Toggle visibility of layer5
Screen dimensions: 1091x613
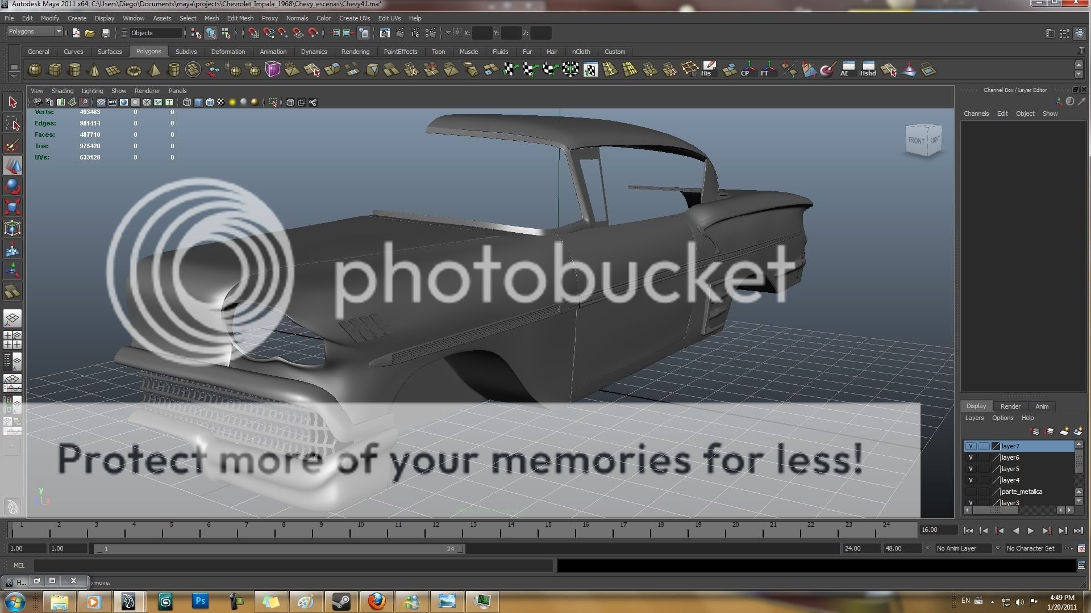coord(971,469)
